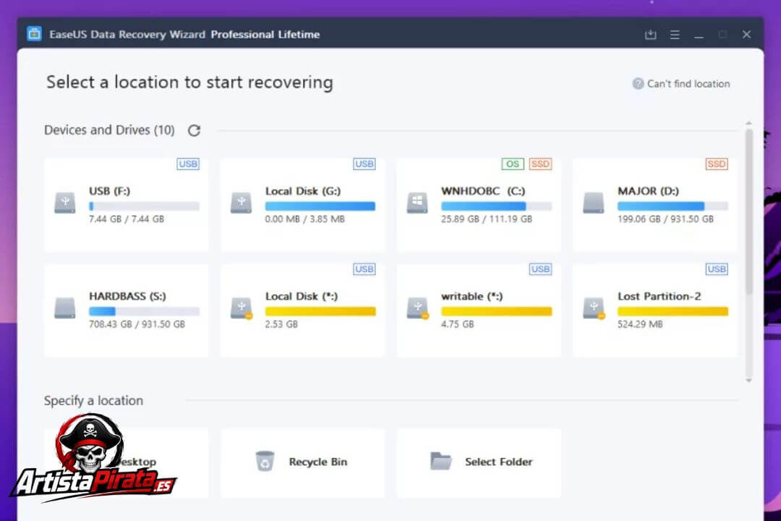
Task: Click the text 7.44 GB / 7.44 GB
Action: click(x=127, y=219)
